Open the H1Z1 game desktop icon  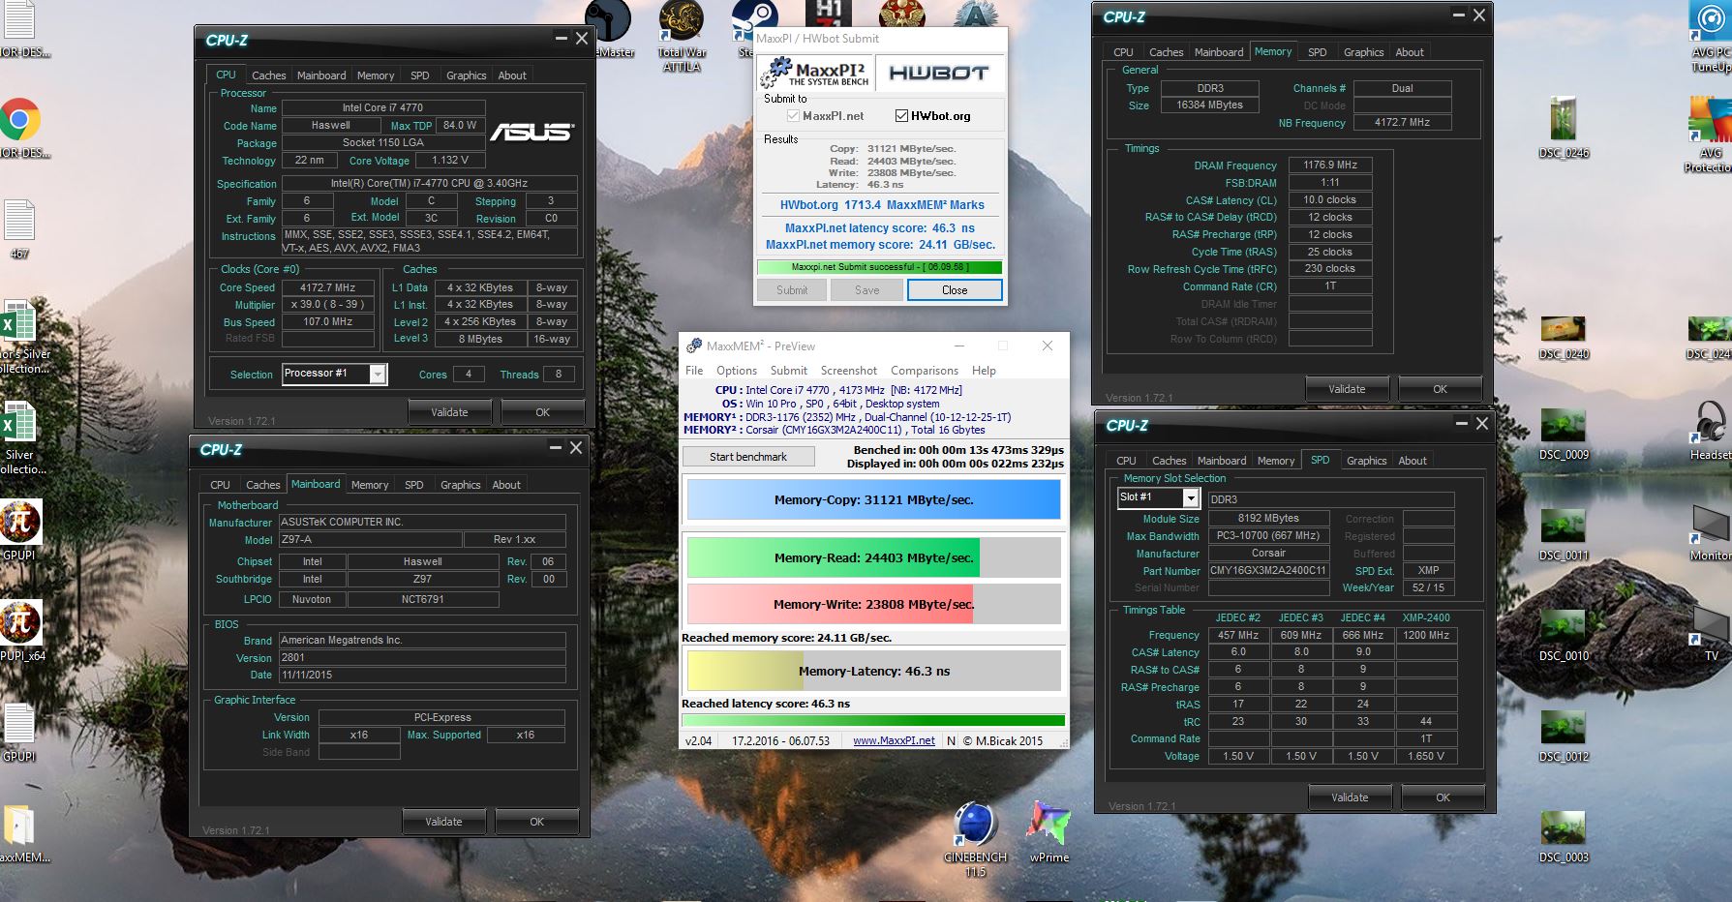point(829,13)
